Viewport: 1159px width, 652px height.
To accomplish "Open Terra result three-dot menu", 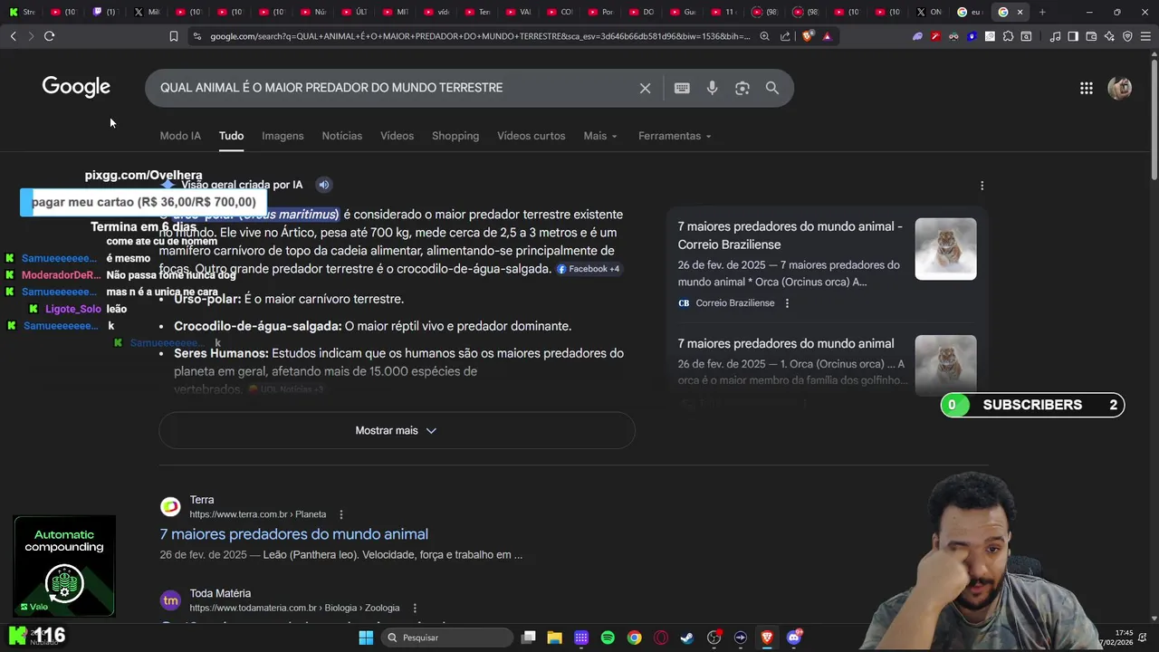I will (x=341, y=514).
